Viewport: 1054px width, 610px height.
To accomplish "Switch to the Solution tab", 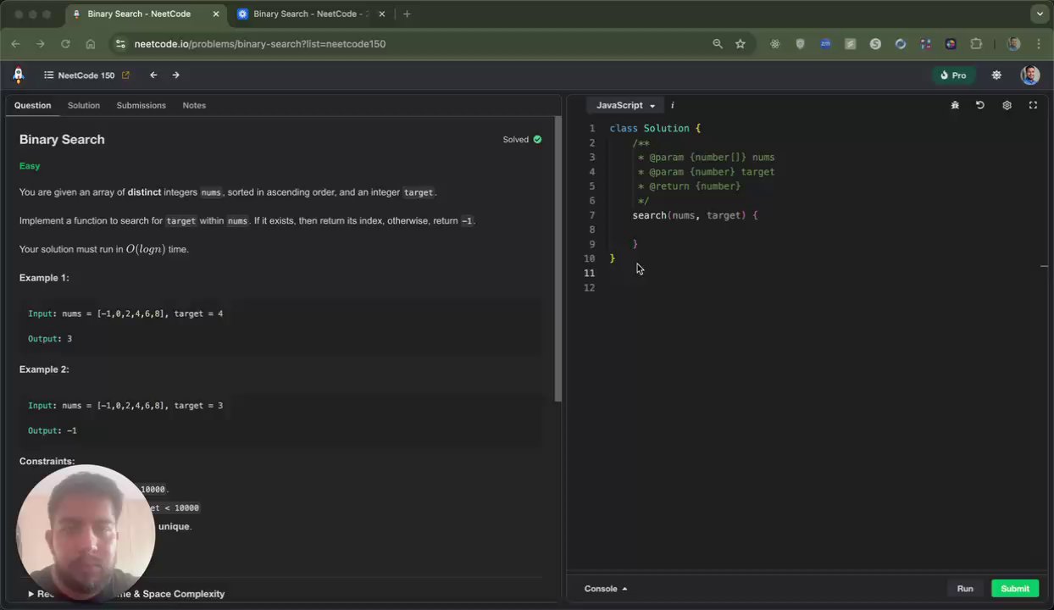I will [x=84, y=105].
